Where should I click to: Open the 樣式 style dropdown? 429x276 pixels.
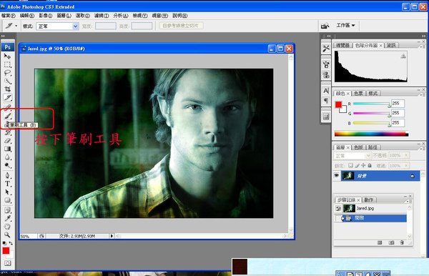click(x=58, y=26)
